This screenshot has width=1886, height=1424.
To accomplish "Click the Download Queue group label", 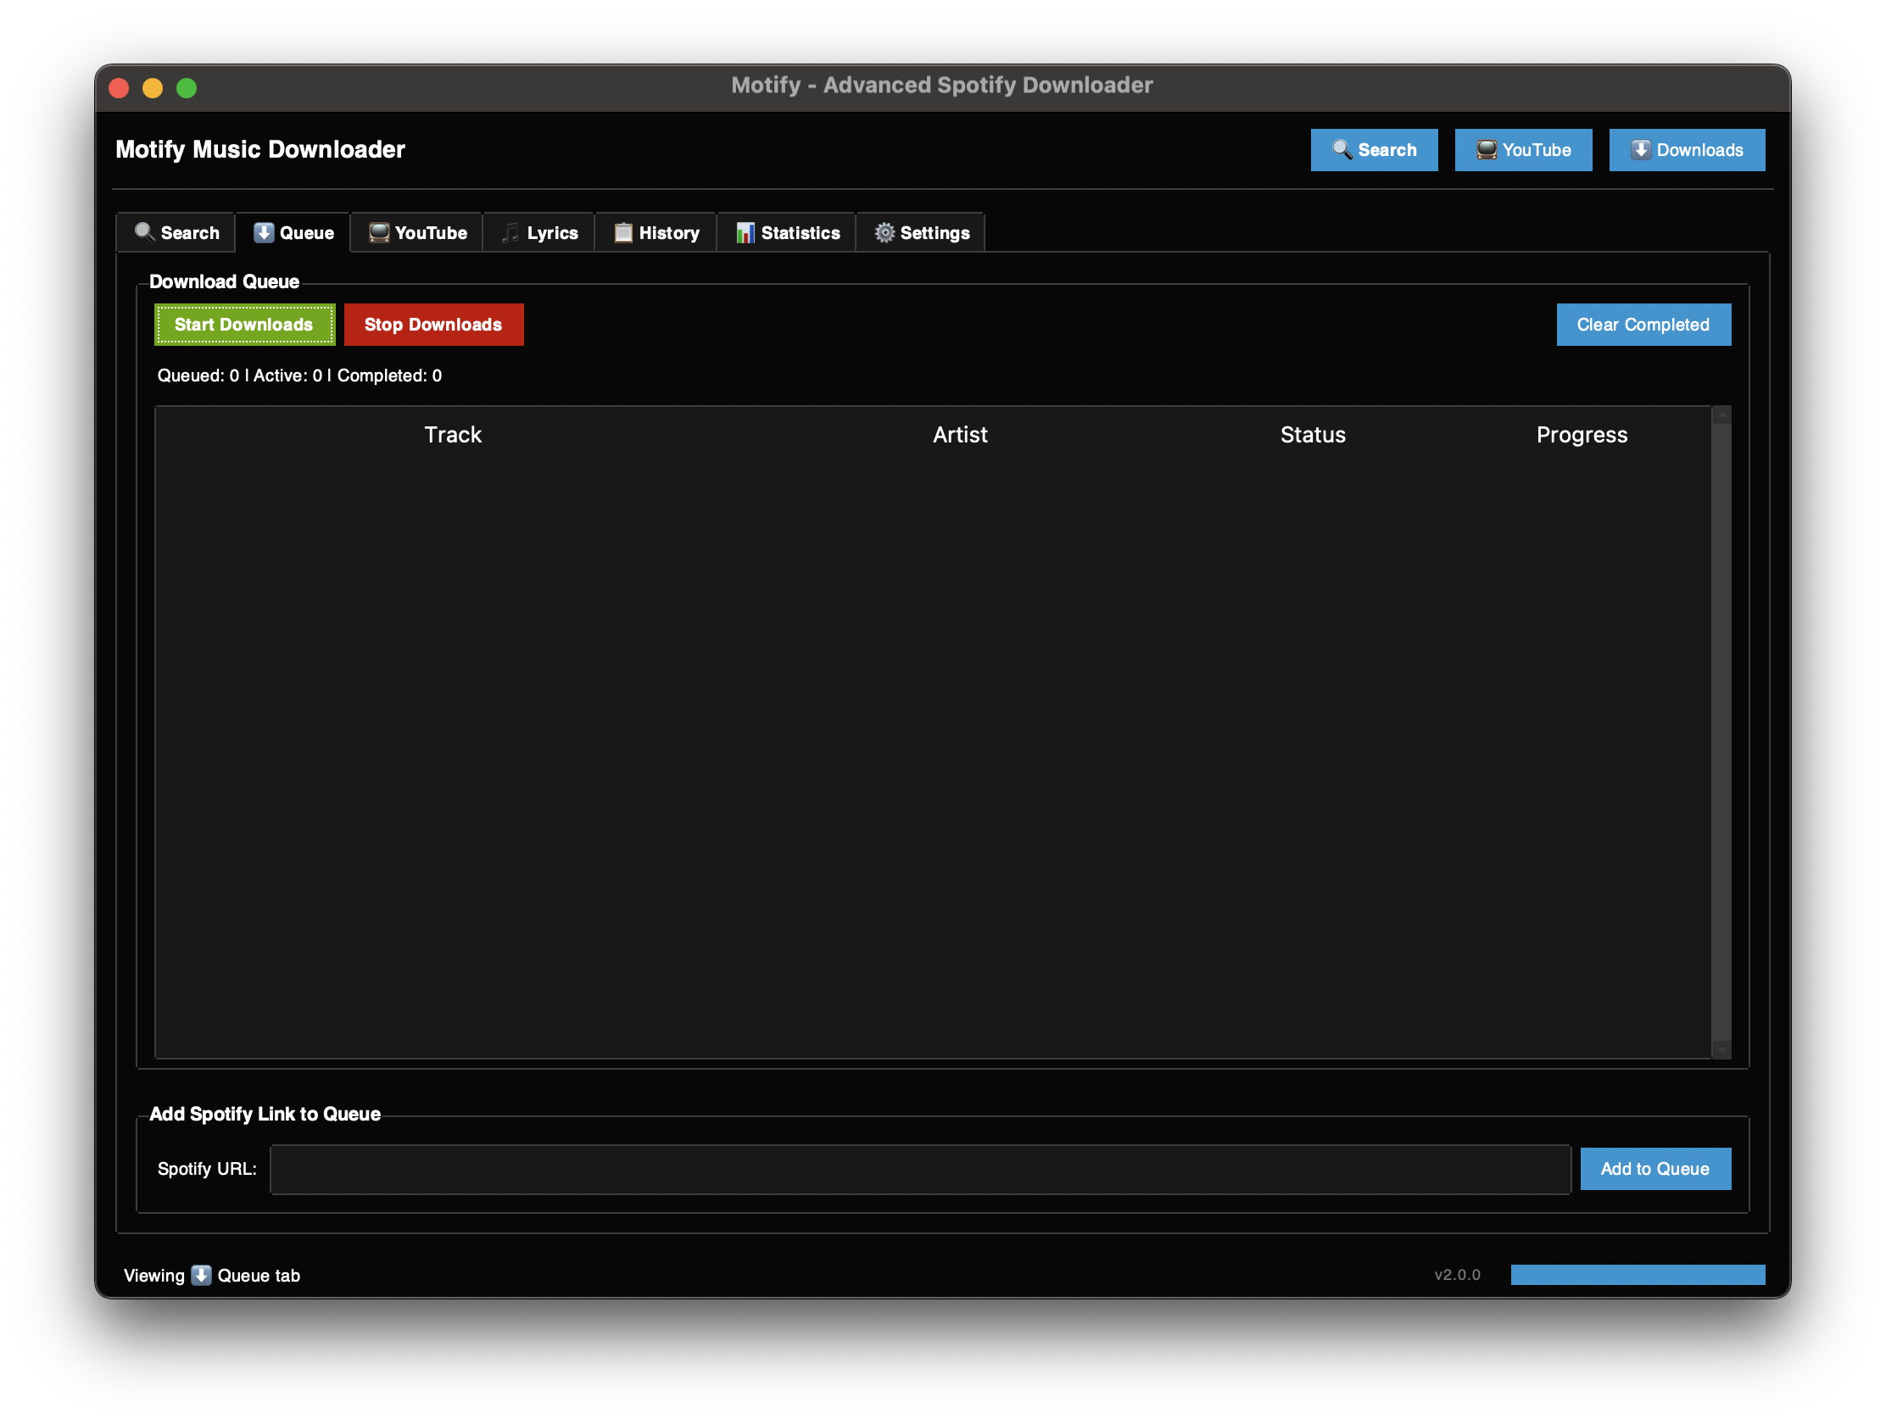I will pyautogui.click(x=224, y=281).
